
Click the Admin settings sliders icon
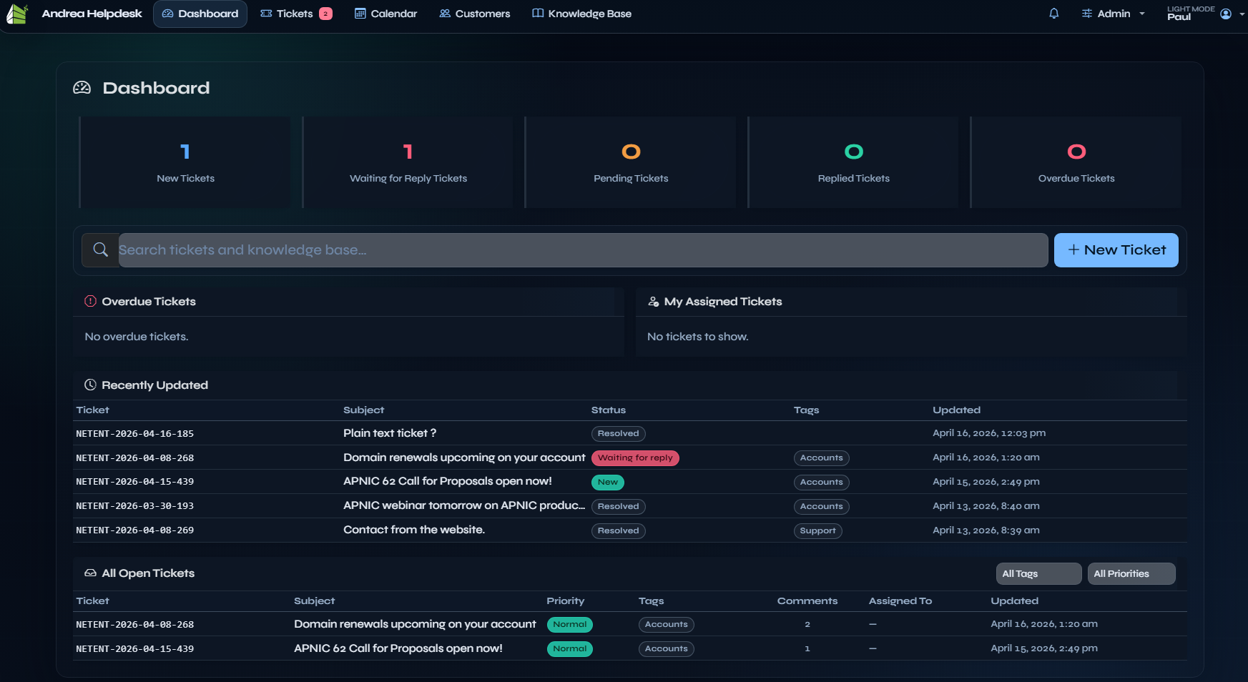coord(1086,13)
